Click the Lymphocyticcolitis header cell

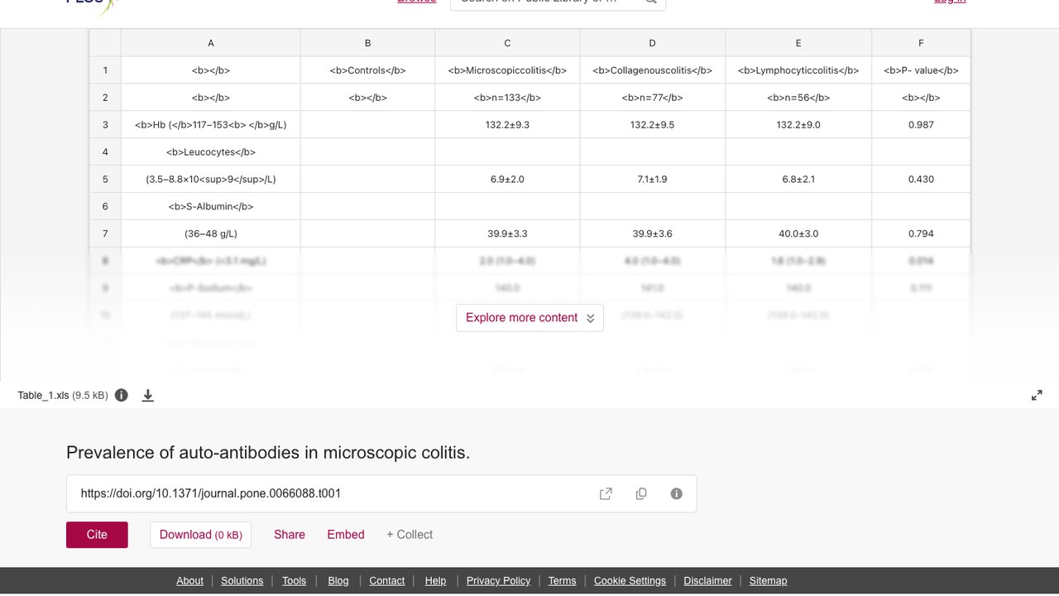click(x=798, y=70)
